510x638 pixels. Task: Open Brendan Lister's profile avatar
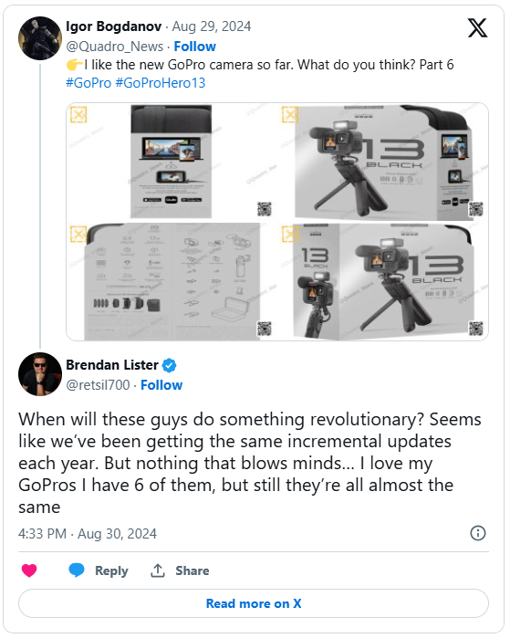tap(40, 374)
